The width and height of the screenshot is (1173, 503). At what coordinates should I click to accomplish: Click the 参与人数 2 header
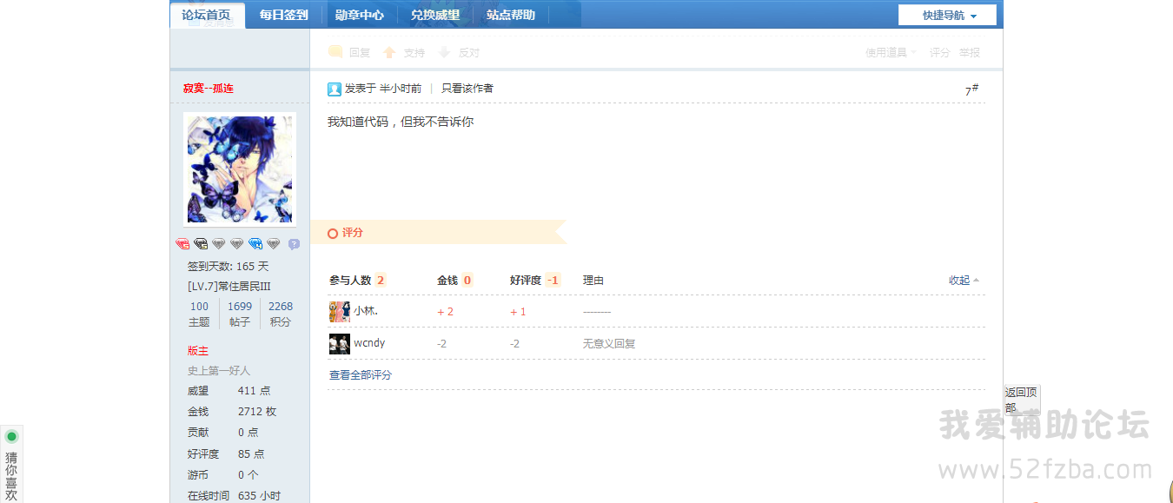(x=357, y=280)
